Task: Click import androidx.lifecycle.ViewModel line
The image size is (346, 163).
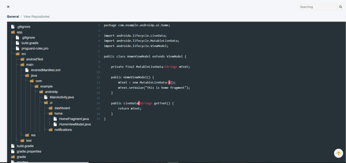Action: (x=136, y=46)
